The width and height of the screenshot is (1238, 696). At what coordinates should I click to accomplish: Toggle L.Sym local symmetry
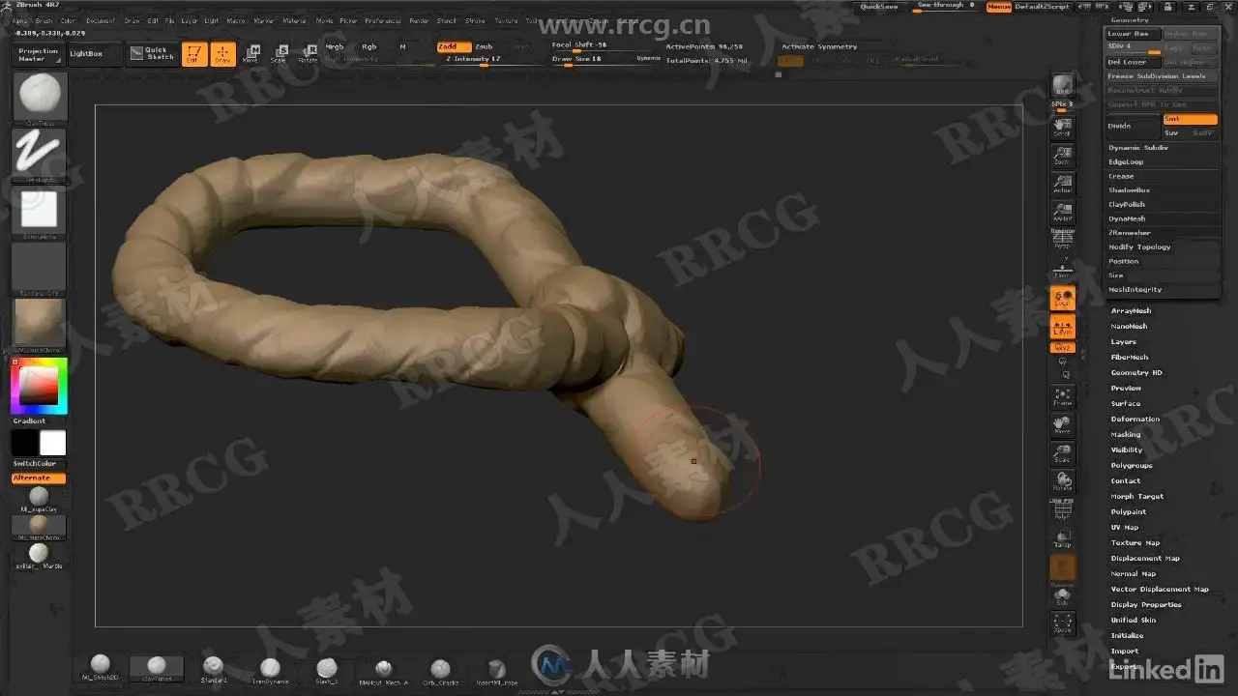click(x=1063, y=327)
